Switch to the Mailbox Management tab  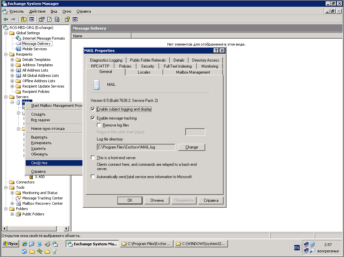point(193,72)
